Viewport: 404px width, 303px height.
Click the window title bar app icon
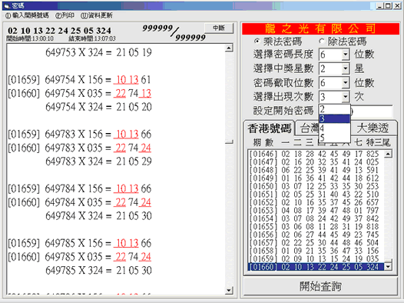tap(7, 5)
